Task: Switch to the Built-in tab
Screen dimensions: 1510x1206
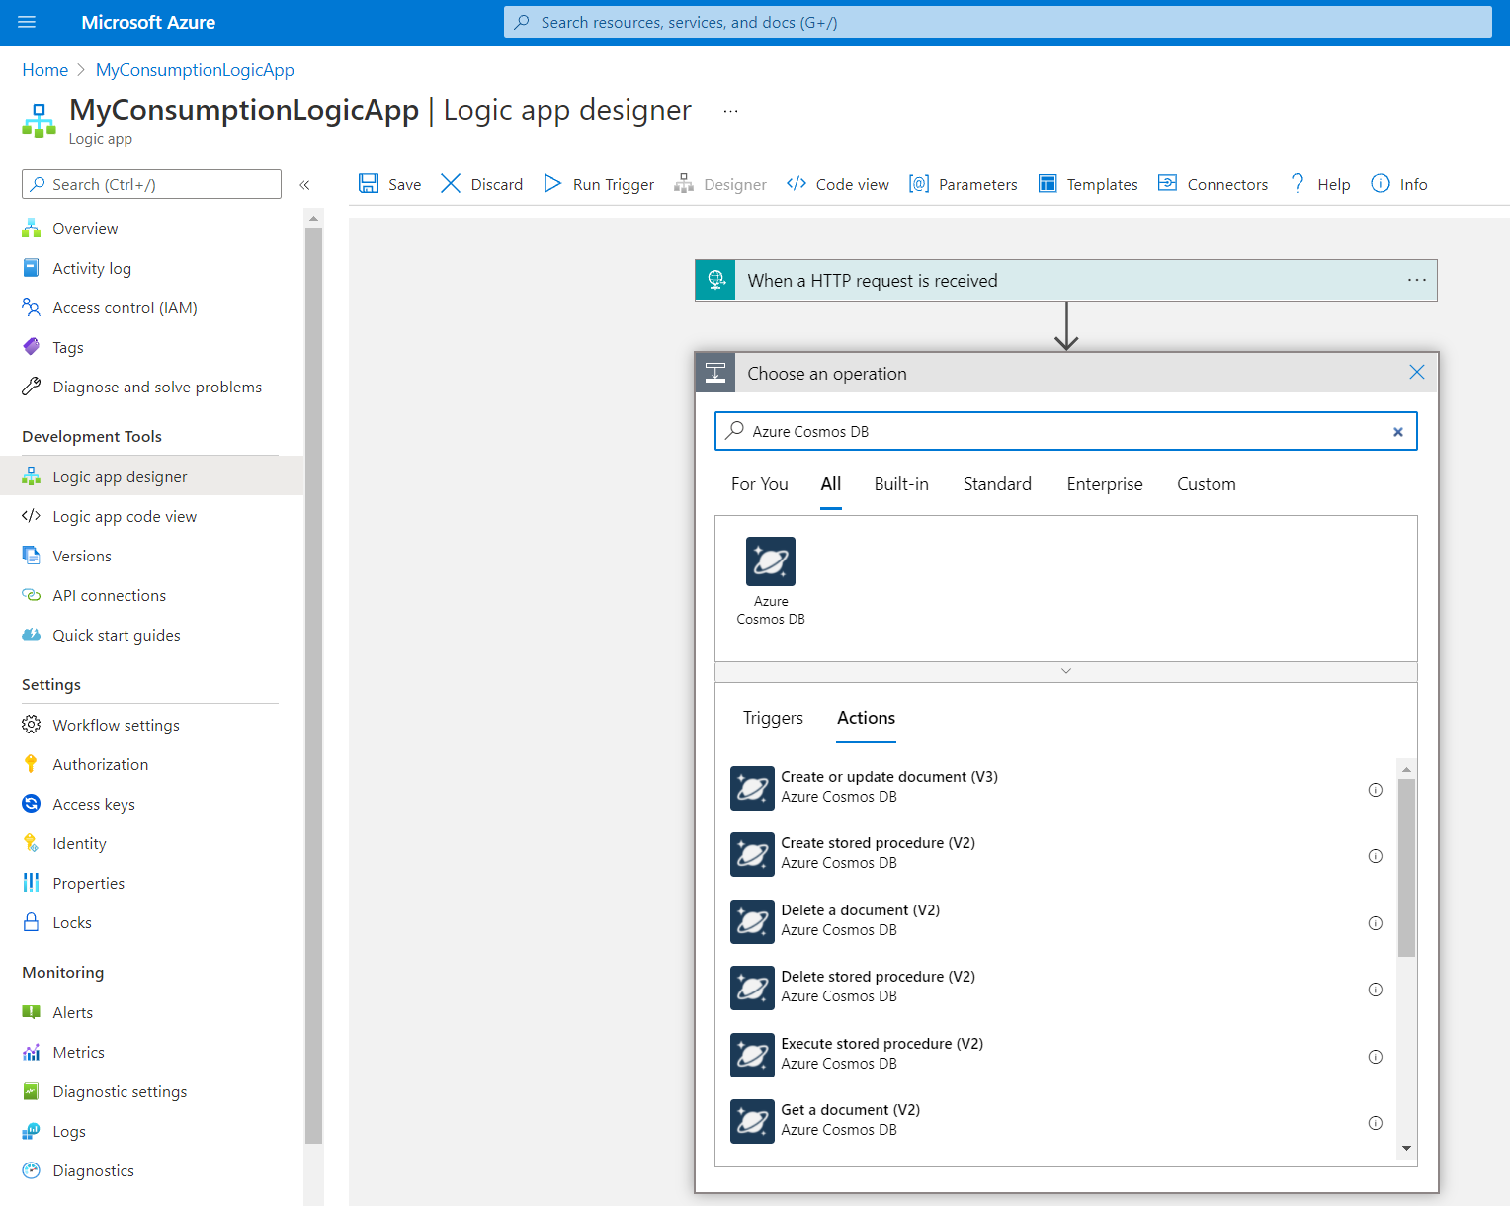Action: pos(901,484)
